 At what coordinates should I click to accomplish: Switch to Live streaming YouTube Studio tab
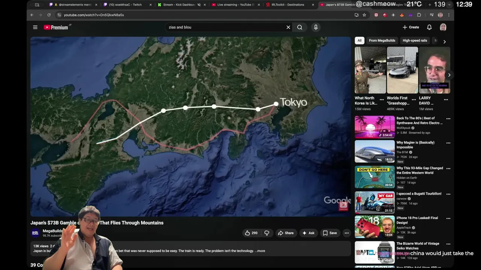pos(235,5)
